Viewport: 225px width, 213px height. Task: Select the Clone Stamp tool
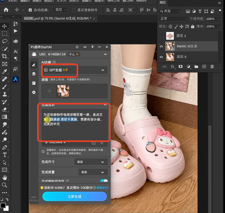click(4, 94)
